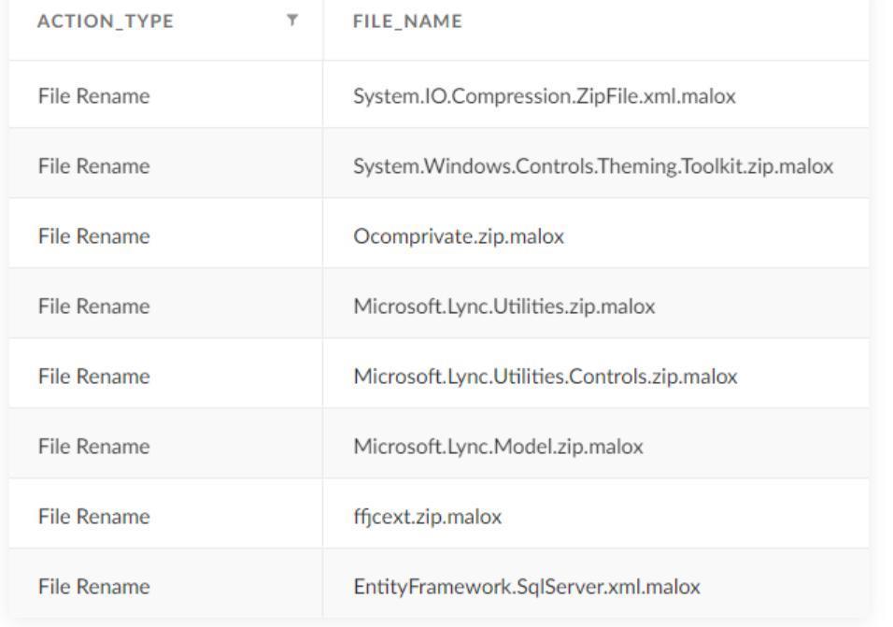Viewport: 893px width, 627px height.
Task: Click File Rename in the EntityFramework.SqlServer.xml.malox row
Action: click(x=94, y=586)
